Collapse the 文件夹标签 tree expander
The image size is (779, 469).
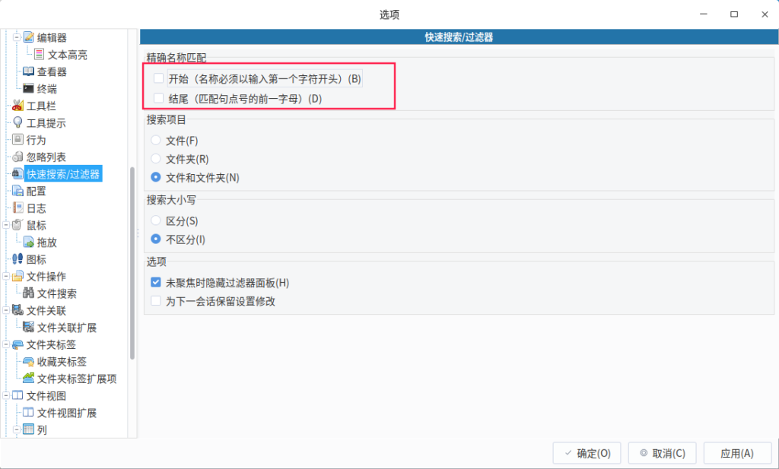(6, 344)
